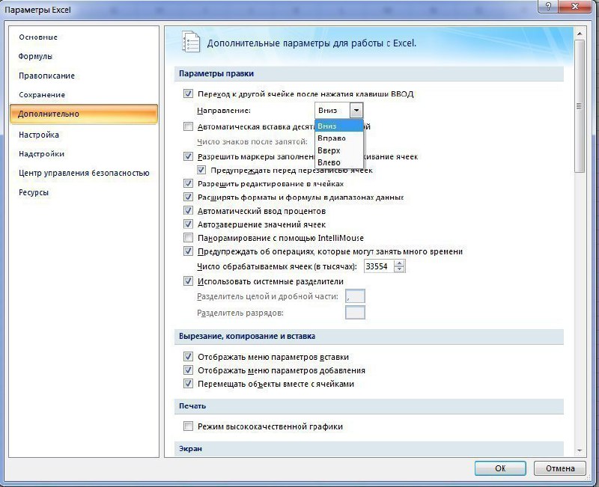Toggle Разрешить маркеры заполнения checkbox
Screen dimensions: 599x487
(x=188, y=156)
